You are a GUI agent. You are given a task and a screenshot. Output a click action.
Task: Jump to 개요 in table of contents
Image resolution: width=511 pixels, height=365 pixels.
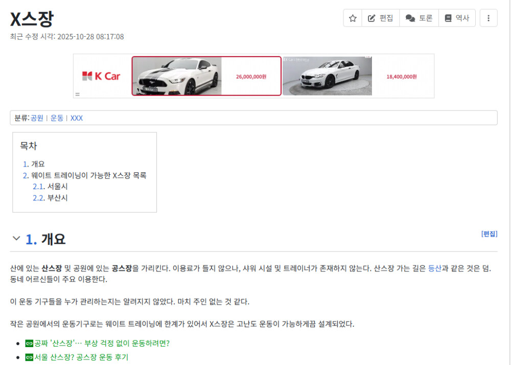[x=37, y=164]
